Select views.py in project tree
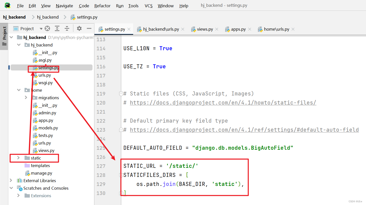 coord(44,150)
